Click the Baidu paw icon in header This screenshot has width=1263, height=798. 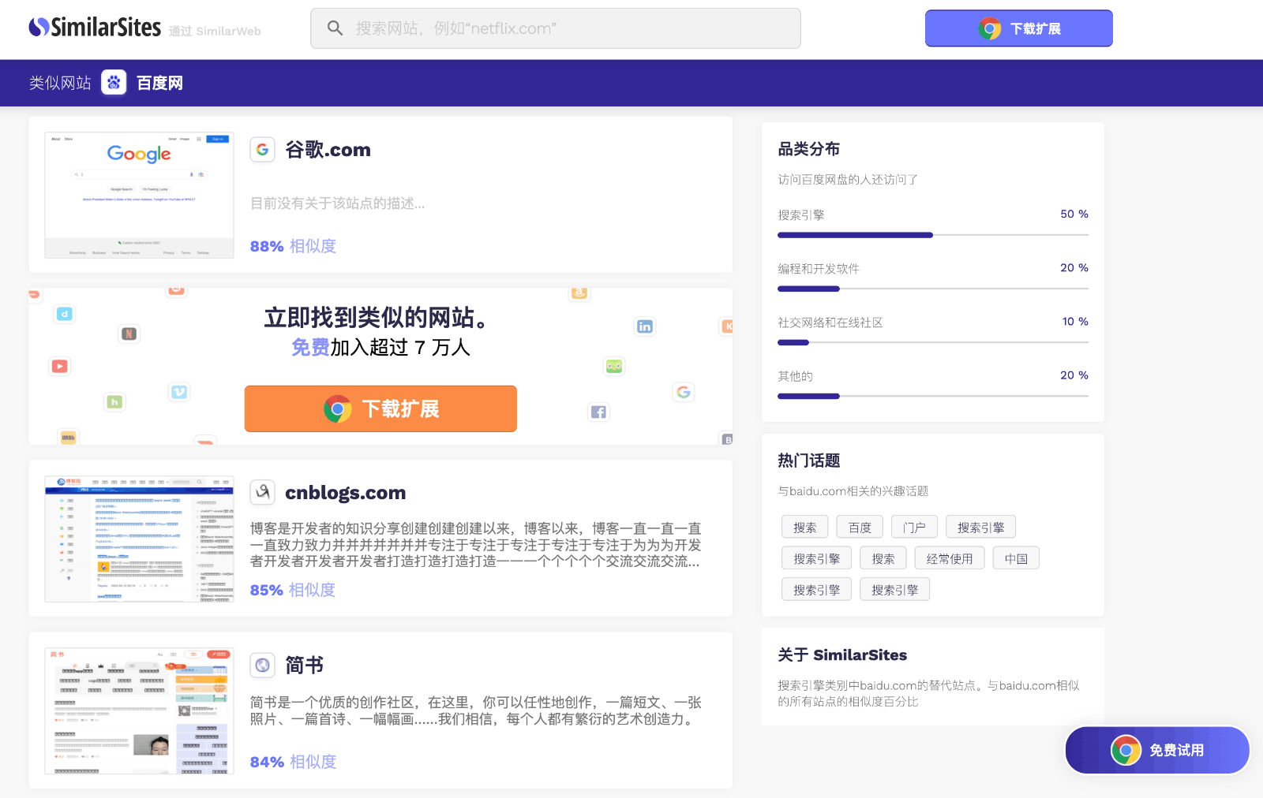[x=114, y=82]
